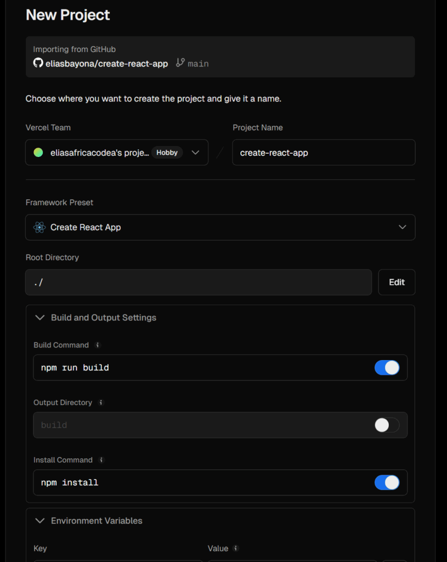
Task: Click the New Project heading
Action: point(67,15)
